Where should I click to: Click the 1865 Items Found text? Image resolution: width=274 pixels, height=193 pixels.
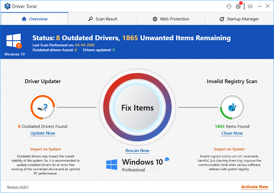[232, 127]
